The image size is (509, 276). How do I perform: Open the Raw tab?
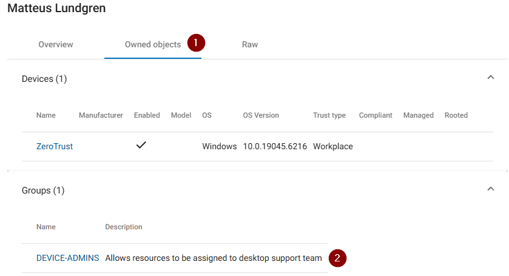pyautogui.click(x=250, y=44)
